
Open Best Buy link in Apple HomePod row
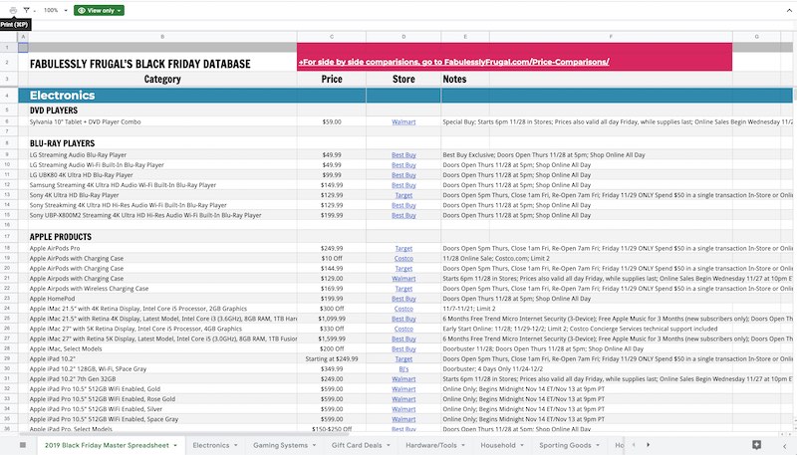click(403, 299)
